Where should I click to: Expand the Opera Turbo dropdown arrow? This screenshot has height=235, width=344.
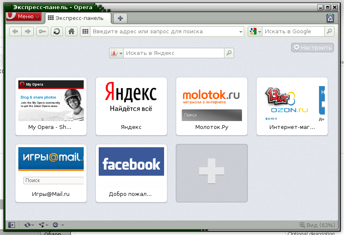[x=62, y=225]
